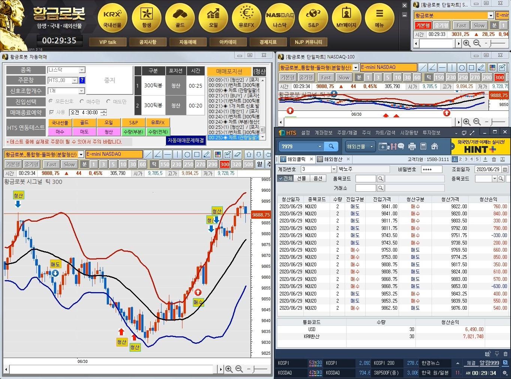
Task: Open the 계좌번호 account number dropdown
Action: point(334,169)
